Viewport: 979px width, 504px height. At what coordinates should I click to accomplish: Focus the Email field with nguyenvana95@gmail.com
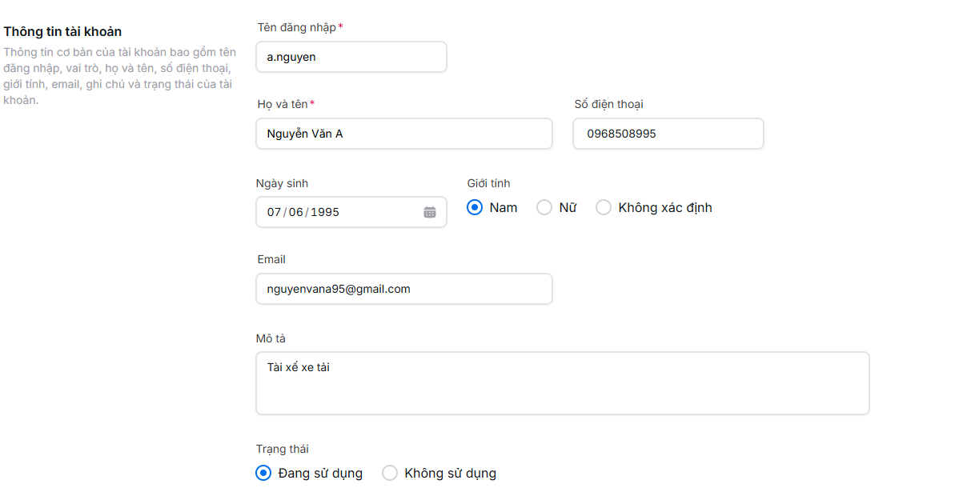pyautogui.click(x=403, y=289)
